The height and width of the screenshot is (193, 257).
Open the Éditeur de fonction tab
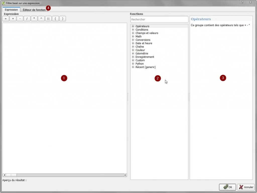click(34, 10)
